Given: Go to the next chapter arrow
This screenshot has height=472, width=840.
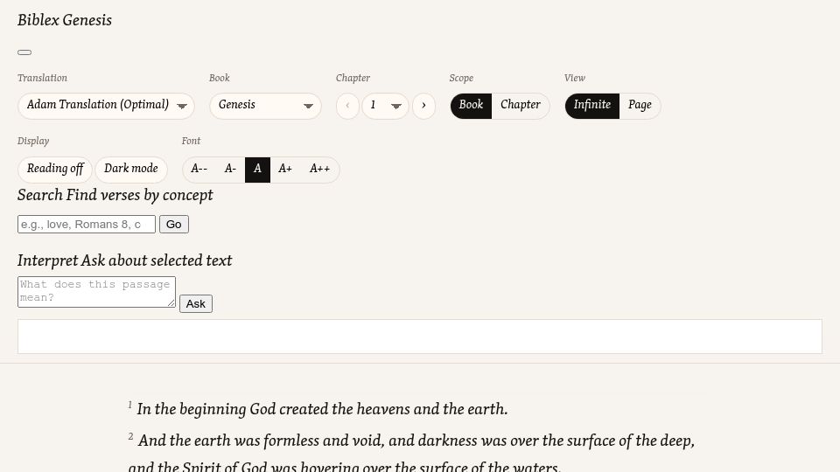Looking at the screenshot, I should pos(423,106).
